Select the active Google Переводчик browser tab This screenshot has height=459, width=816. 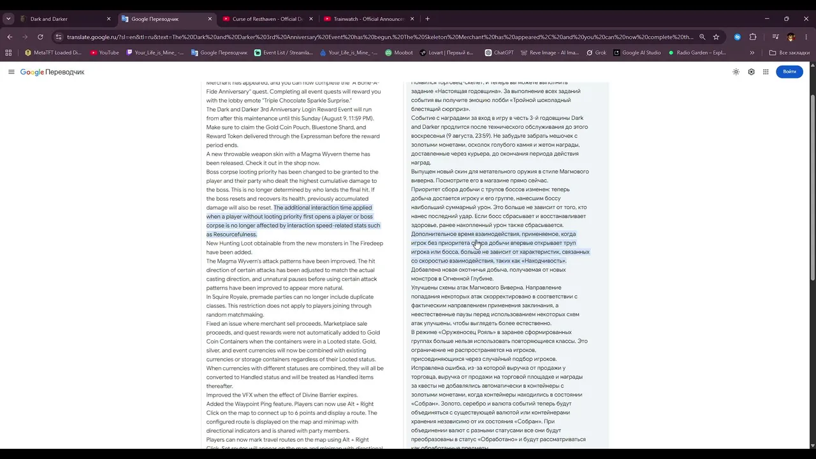[x=166, y=19]
